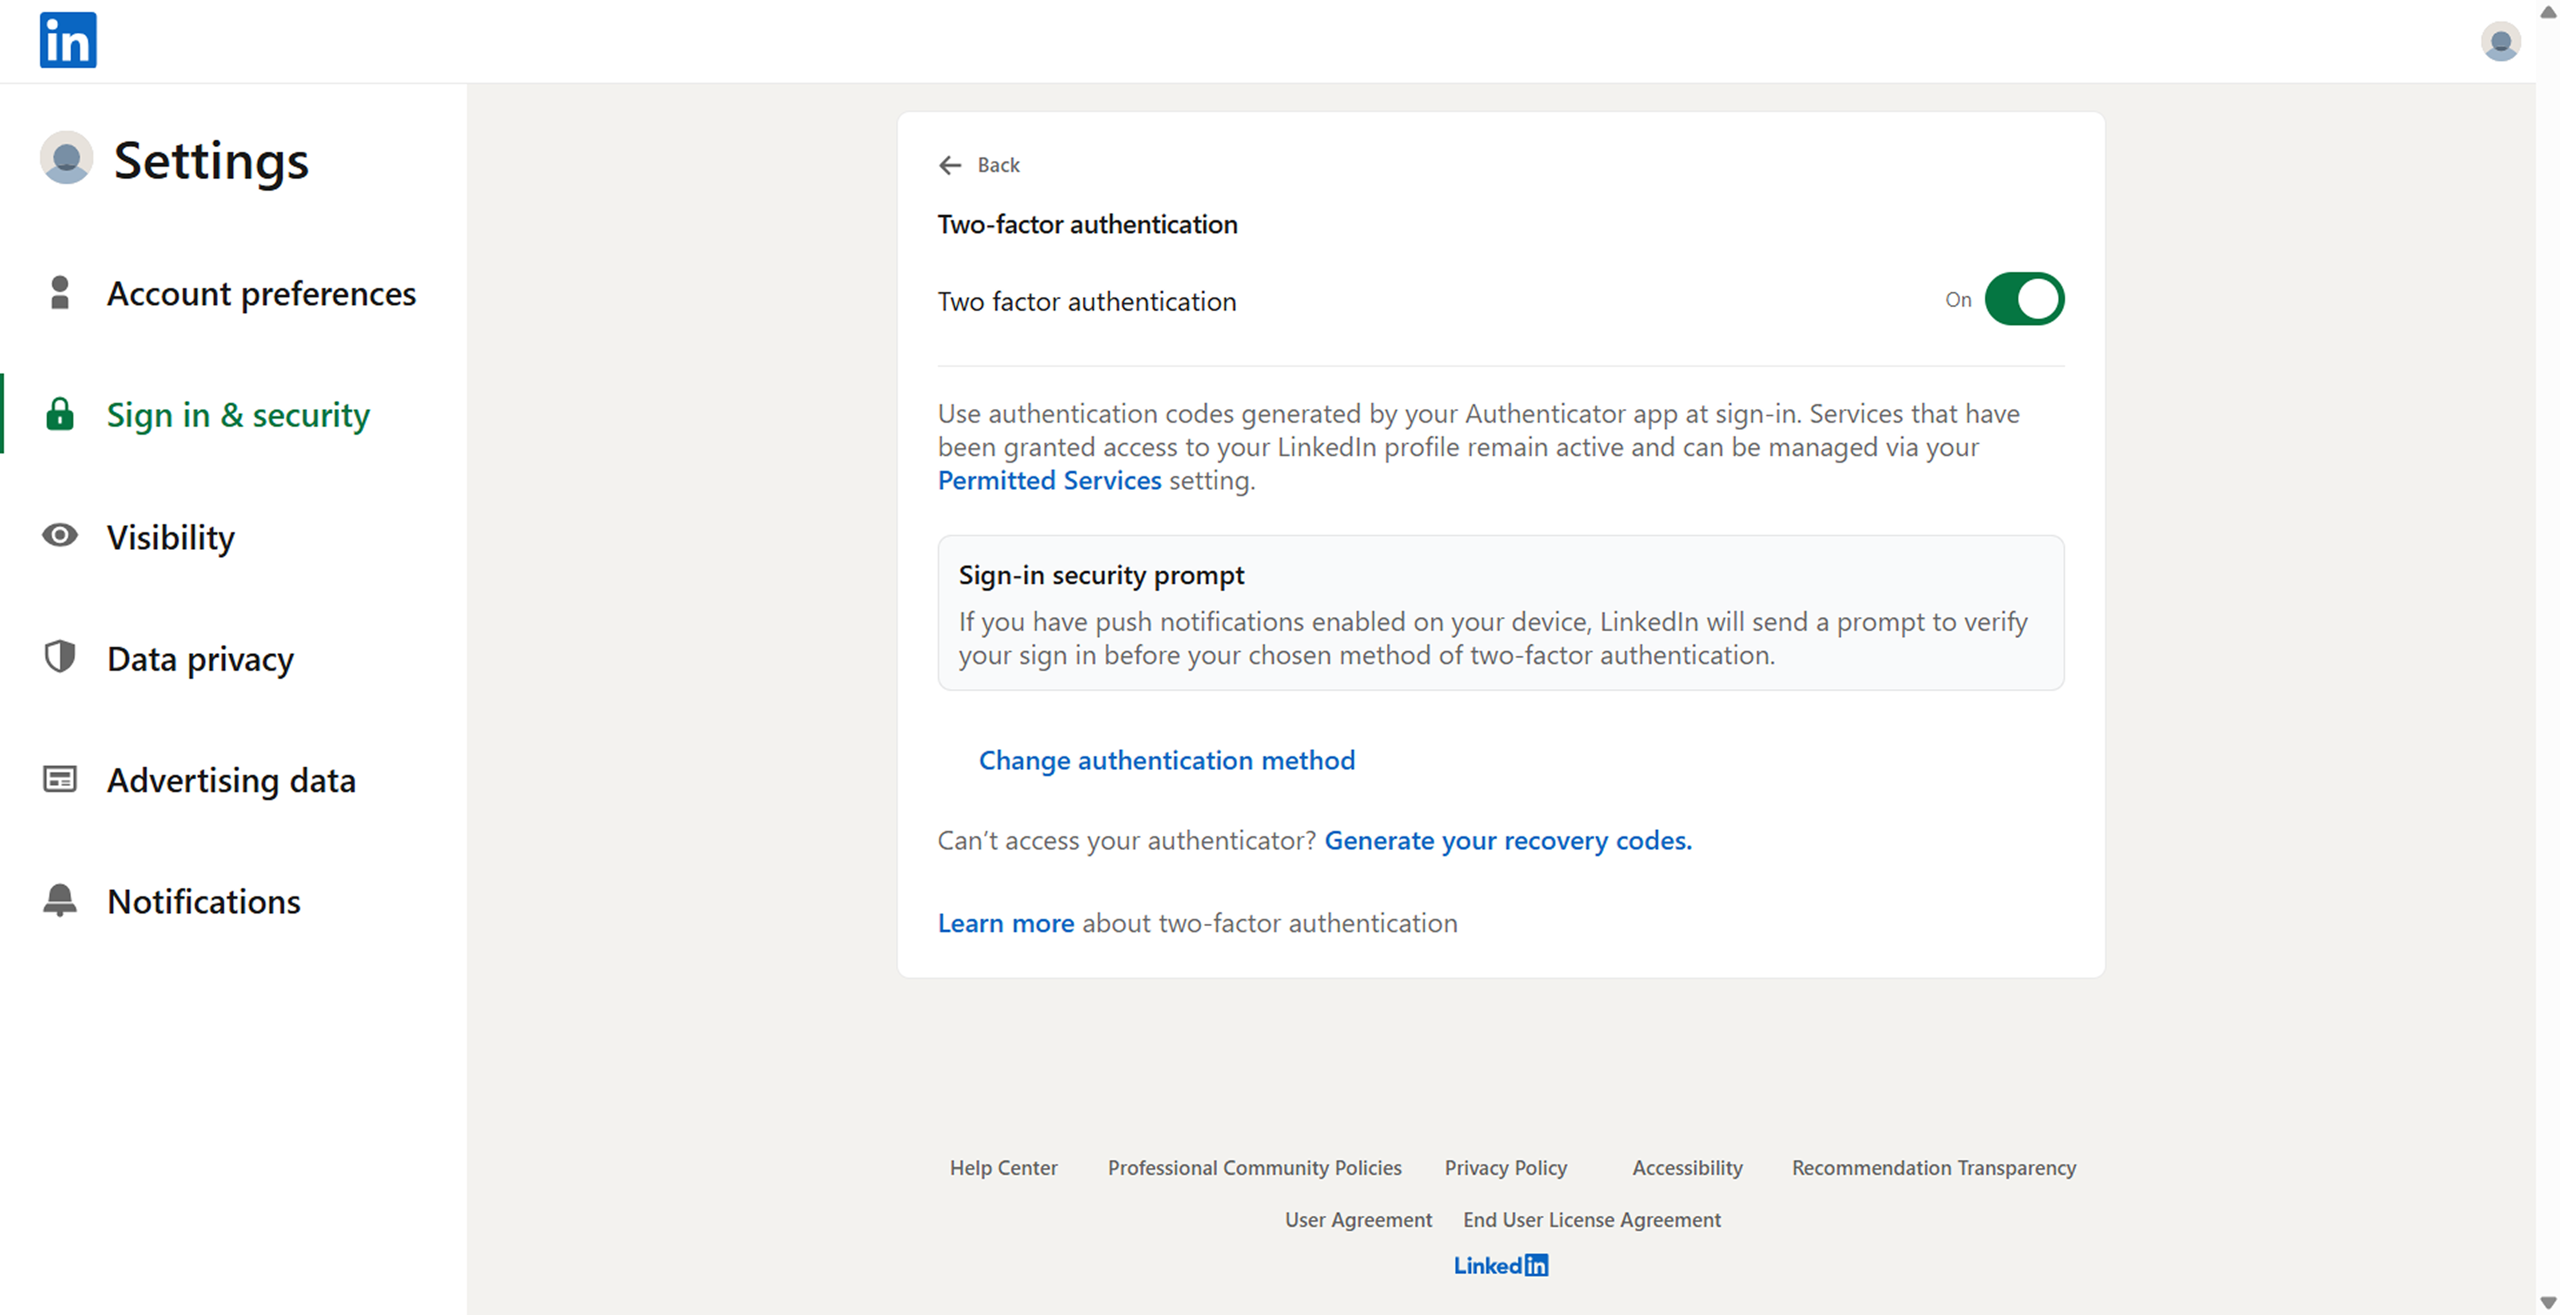Viewport: 2560px width, 1315px height.
Task: Open the Privacy Policy page
Action: (1505, 1167)
